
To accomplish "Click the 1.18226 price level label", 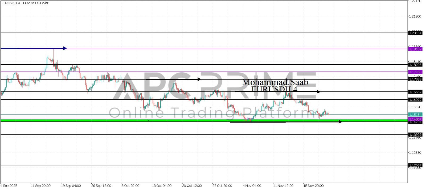I will 415,65.
